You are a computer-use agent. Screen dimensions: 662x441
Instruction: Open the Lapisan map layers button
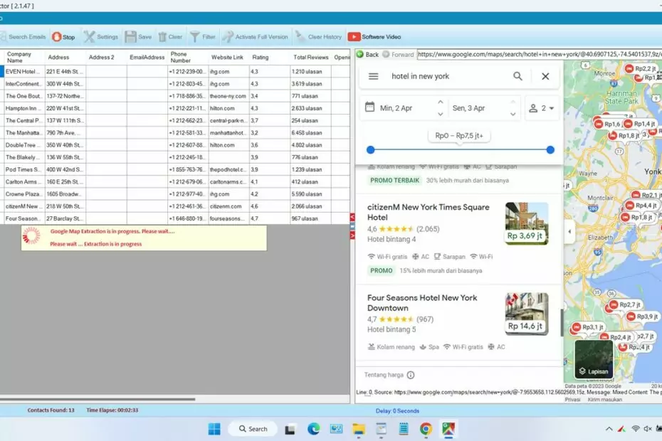coord(594,359)
